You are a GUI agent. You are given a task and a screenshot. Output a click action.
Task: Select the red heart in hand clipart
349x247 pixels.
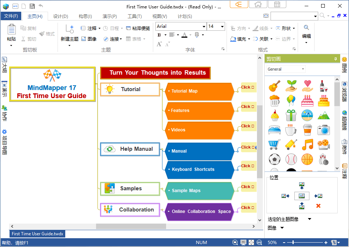click(307, 86)
